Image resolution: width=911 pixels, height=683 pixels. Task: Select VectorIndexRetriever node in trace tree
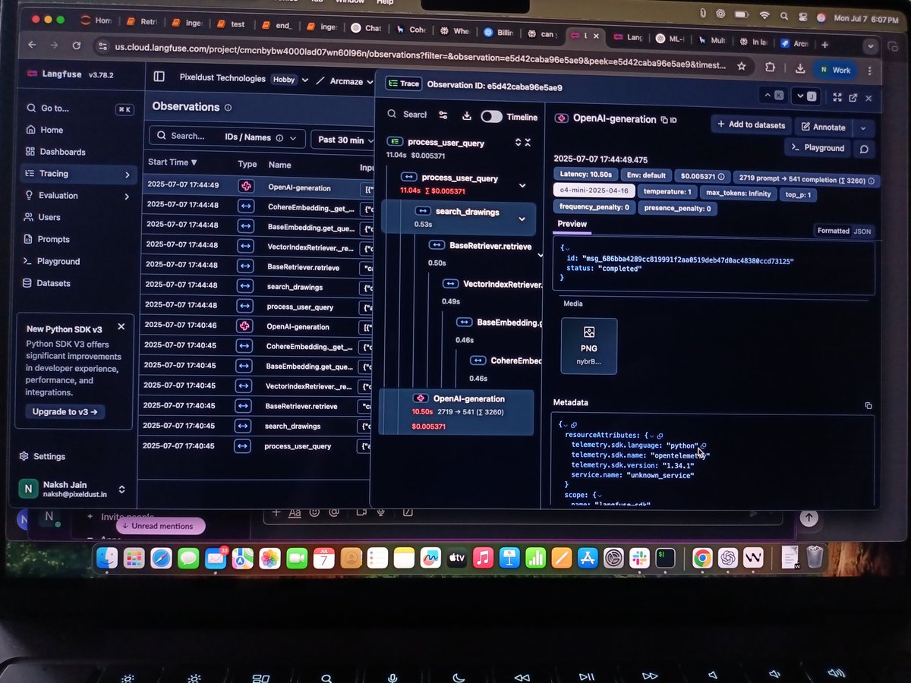(493, 284)
